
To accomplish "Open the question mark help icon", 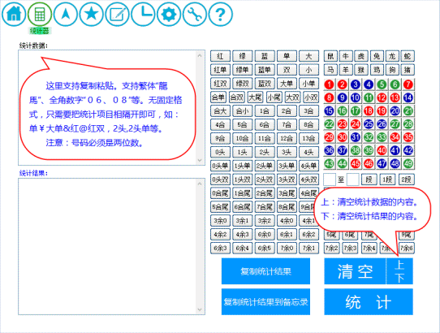I will click(x=221, y=14).
